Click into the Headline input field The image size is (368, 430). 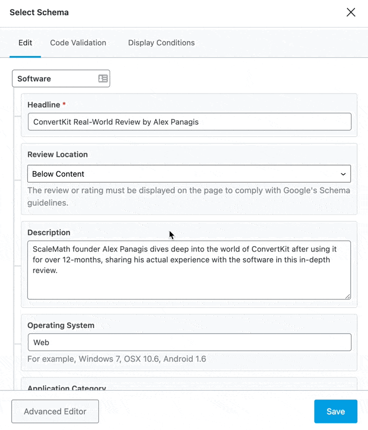point(190,122)
